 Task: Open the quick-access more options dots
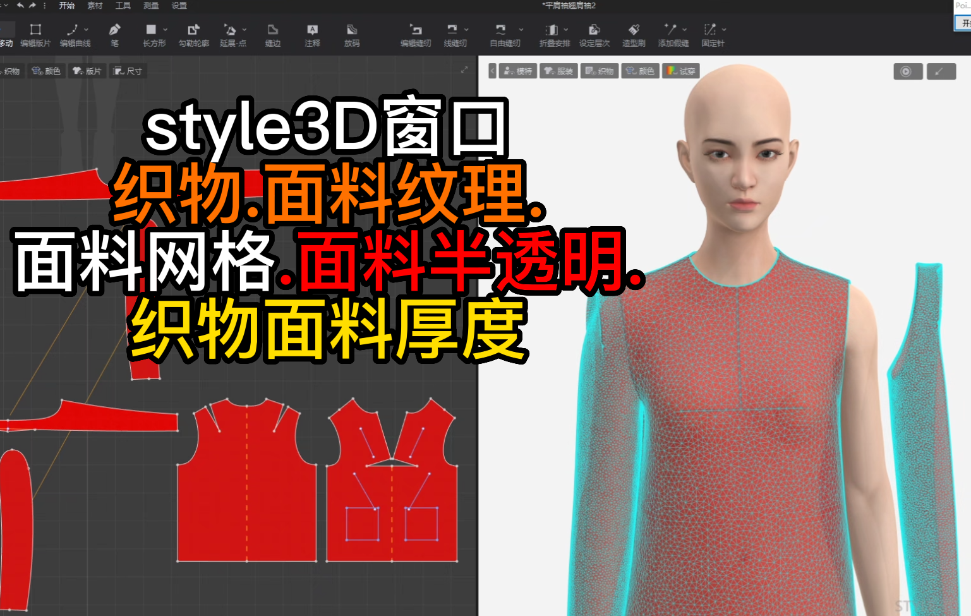pos(44,5)
